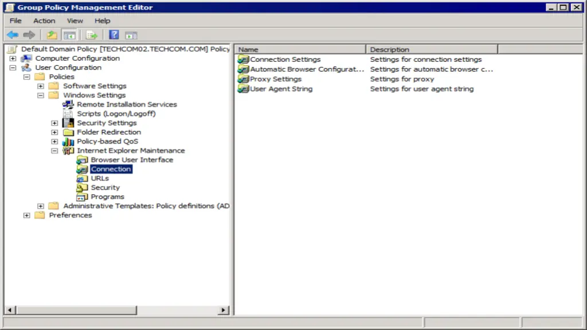The height and width of the screenshot is (330, 587).
Task: Sort by the Description column header
Action: 432,49
